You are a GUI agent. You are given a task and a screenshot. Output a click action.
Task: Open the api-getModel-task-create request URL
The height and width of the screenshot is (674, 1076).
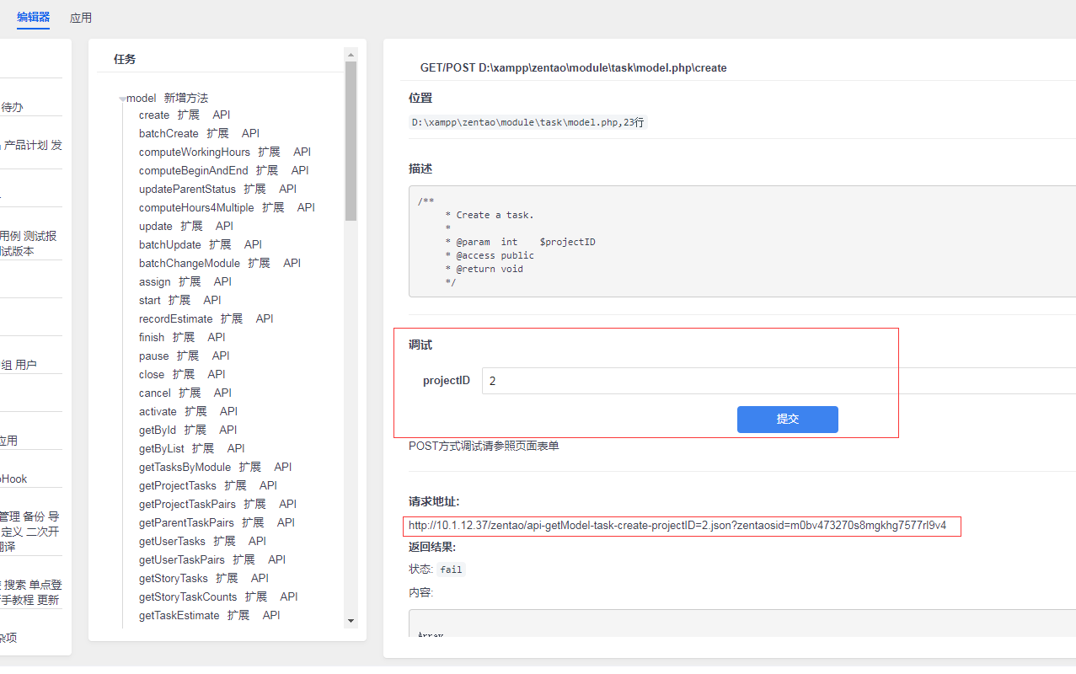click(x=677, y=526)
